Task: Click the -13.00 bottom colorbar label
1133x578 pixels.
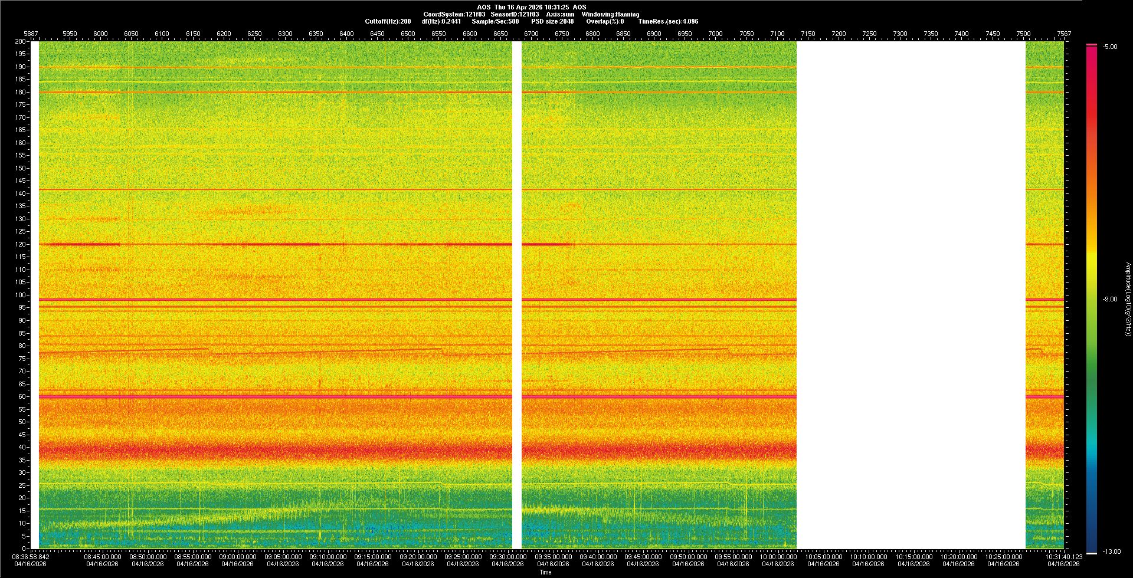Action: point(1111,551)
